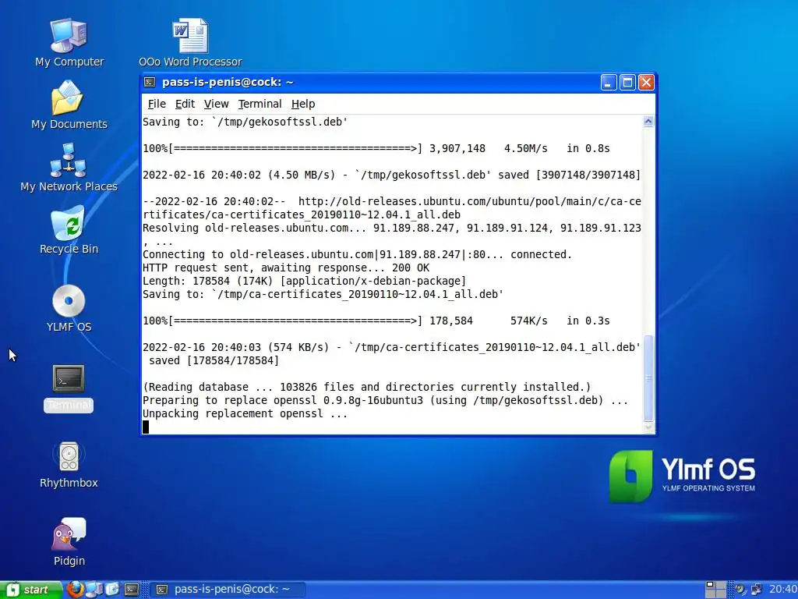The image size is (798, 599).
Task: Click the 'Connecting to old-releases.ubuntu.com' line
Action: pyautogui.click(x=357, y=255)
